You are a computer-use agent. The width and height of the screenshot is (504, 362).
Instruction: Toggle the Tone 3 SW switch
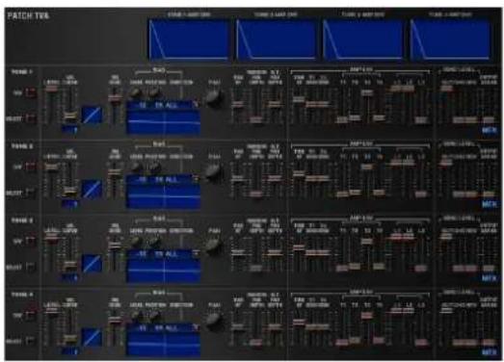pyautogui.click(x=31, y=241)
